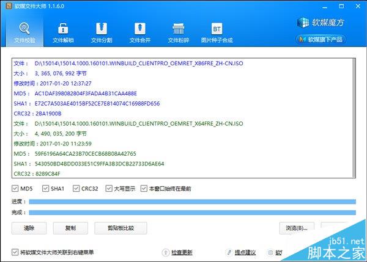Open the 文件合并 file merge tool
Screen dimensions: 367x262
(x=139, y=33)
